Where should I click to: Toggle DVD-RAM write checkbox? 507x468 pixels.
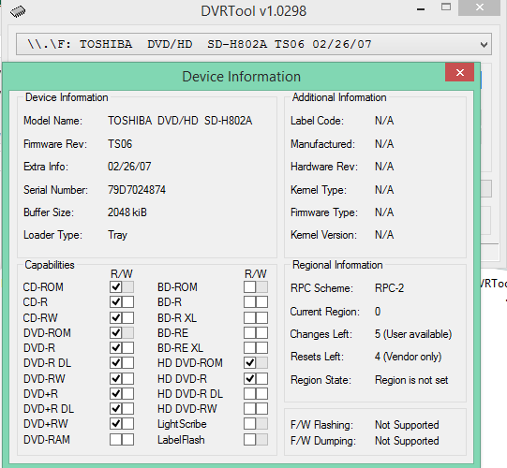point(127,440)
